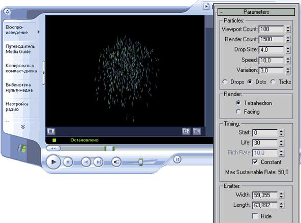Click the Next track button

(98, 162)
